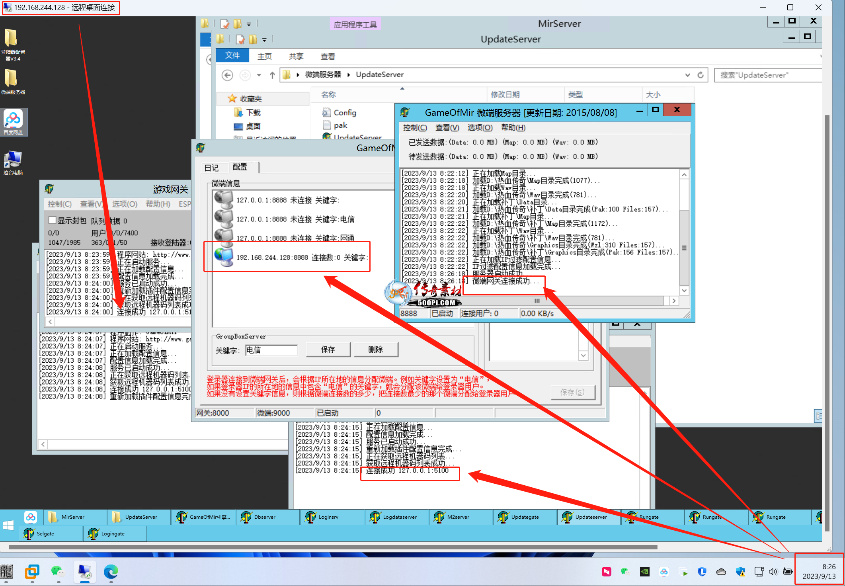Open 查看(V) menu in 微端服务器 window
Screen dimensions: 845x586
447,128
